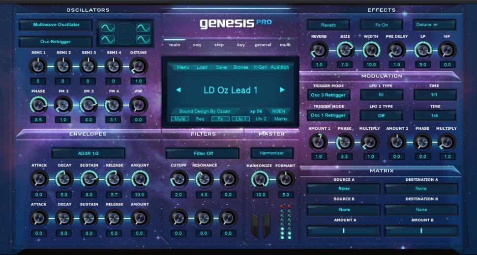The height and width of the screenshot is (255, 477).
Task: Open the Multiwave Oscillator type dropdown
Action: tap(56, 25)
